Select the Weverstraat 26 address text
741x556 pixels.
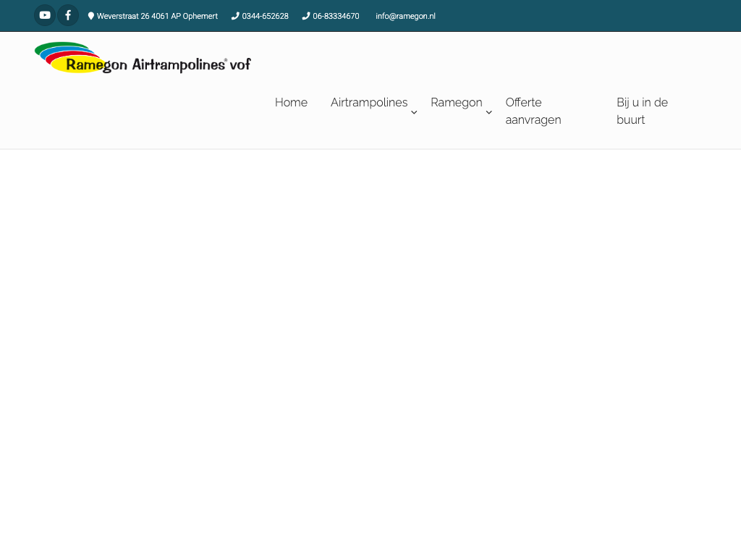(157, 16)
